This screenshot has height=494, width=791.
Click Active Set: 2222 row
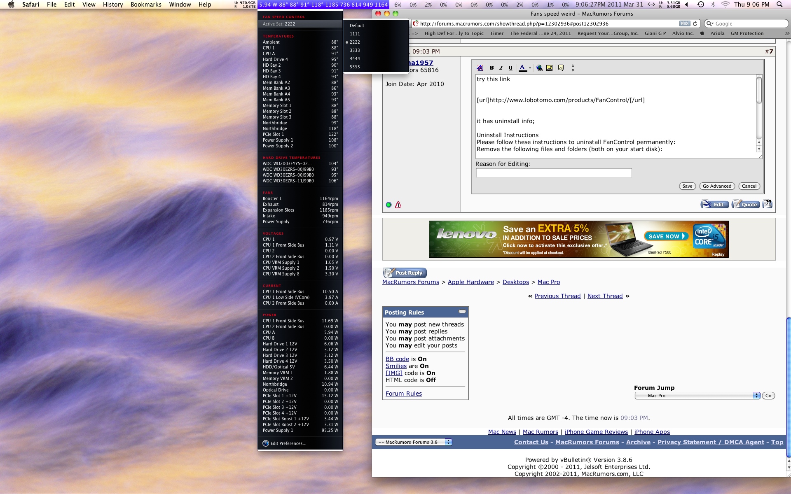tap(300, 24)
